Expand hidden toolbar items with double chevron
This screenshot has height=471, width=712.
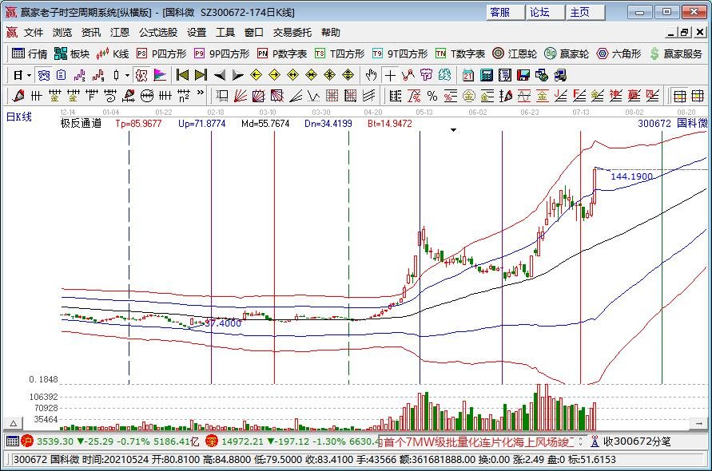(201, 93)
